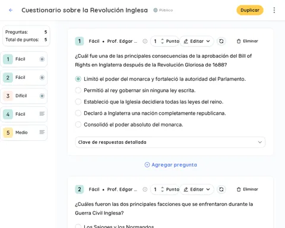Click the Duplicar button
The width and height of the screenshot is (285, 228).
(250, 10)
